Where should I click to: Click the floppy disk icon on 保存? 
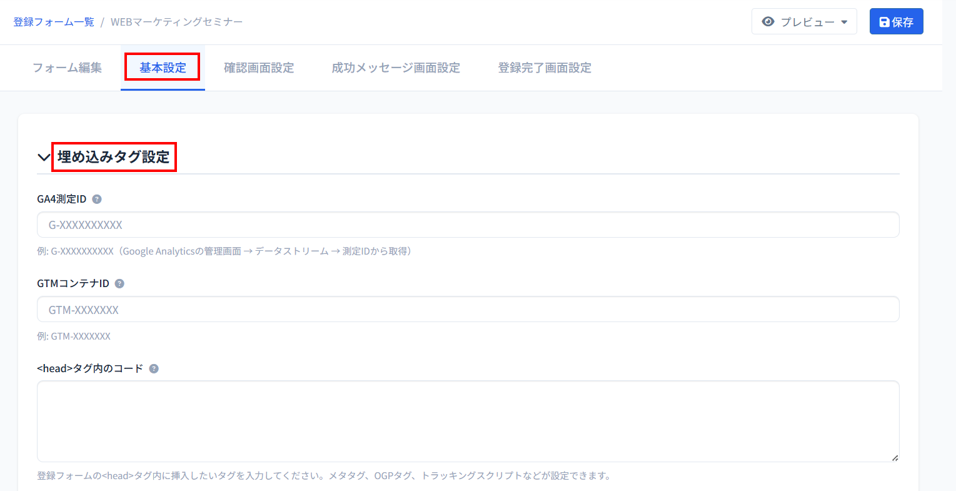[884, 23]
